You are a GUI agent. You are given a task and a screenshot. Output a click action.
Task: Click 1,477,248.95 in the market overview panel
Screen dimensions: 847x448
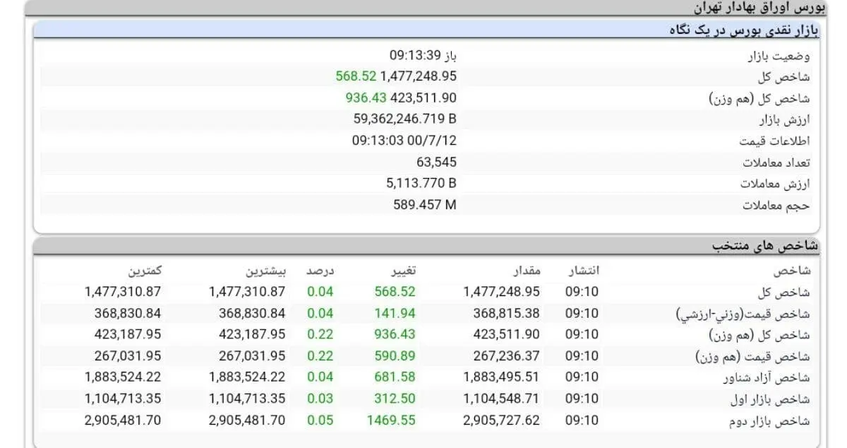419,76
